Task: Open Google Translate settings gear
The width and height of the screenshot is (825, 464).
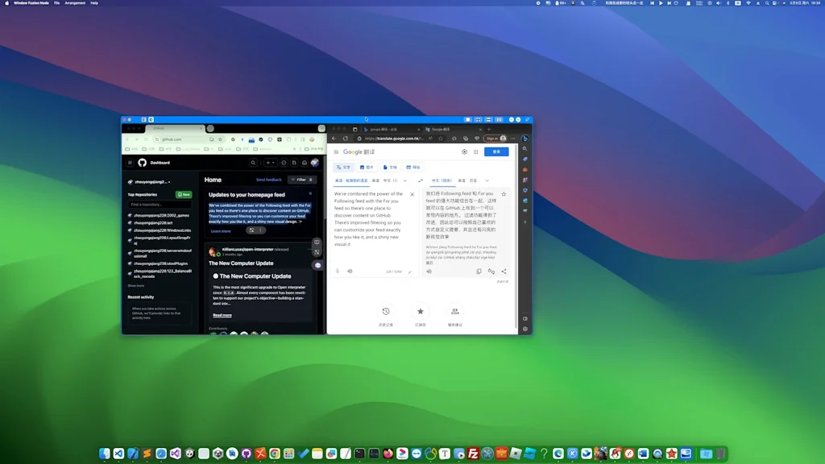Action: pyautogui.click(x=464, y=151)
